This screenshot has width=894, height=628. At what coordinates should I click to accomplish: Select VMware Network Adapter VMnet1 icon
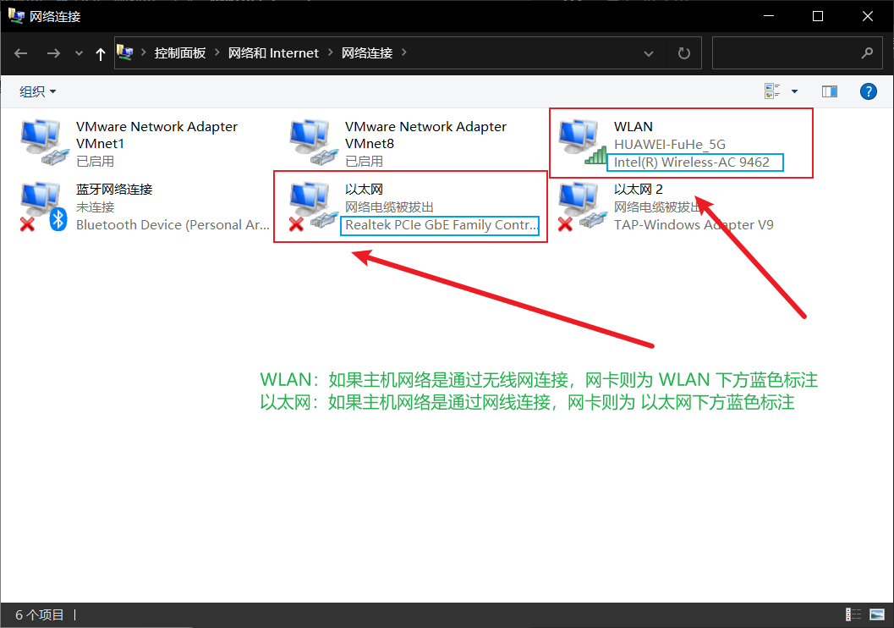click(x=44, y=142)
